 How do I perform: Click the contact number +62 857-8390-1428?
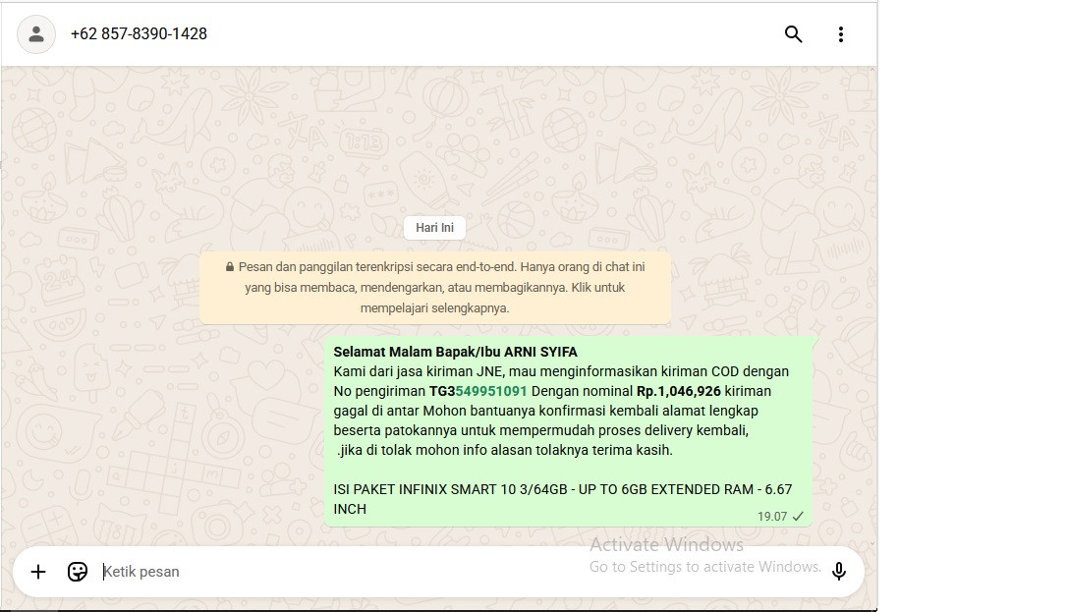139,34
